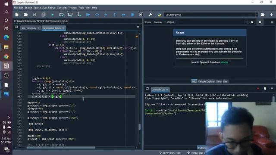This screenshot has width=276, height=155.
Task: Browse console tabs folder icon
Action: point(147,88)
